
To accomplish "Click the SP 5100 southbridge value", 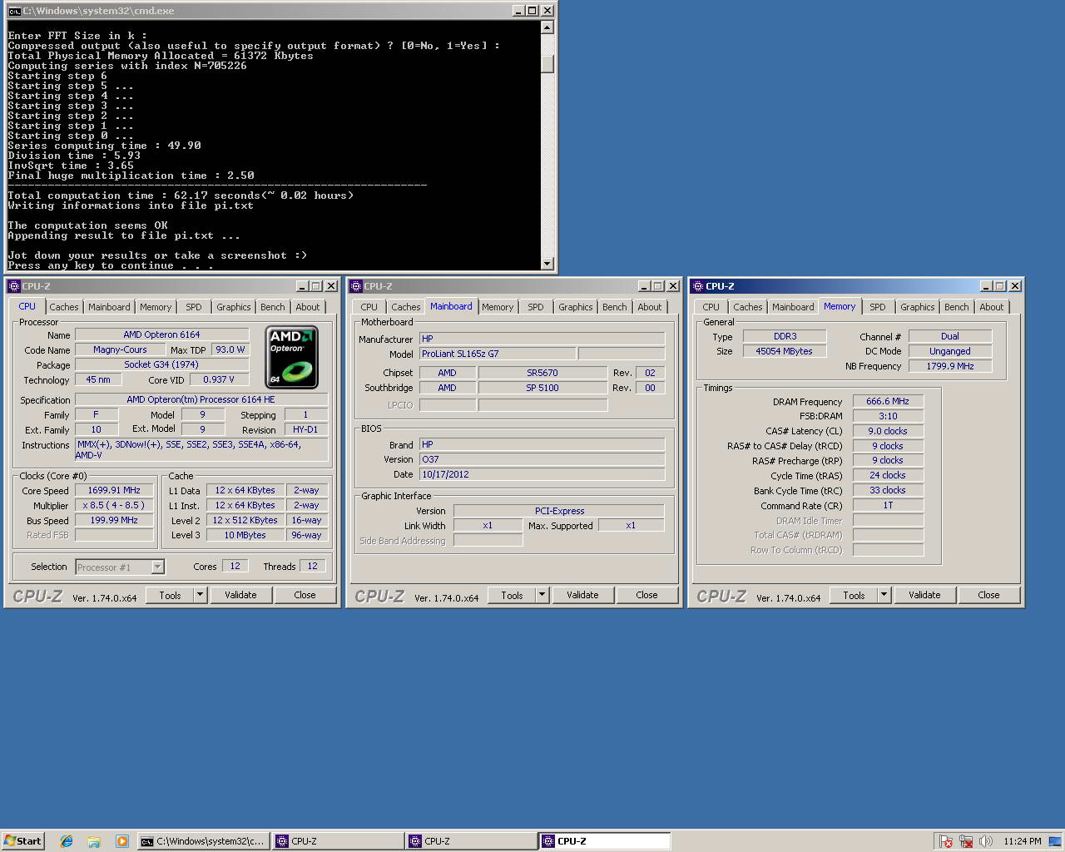I will [x=542, y=388].
